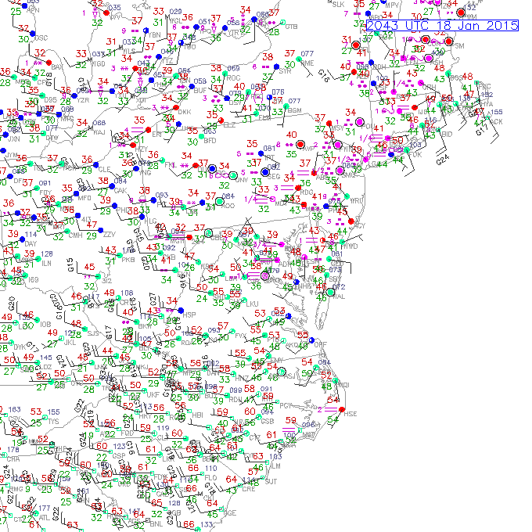Image resolution: width=532 pixels, height=532 pixels.
Task: Click the CLE station label
Action: coord(104,169)
